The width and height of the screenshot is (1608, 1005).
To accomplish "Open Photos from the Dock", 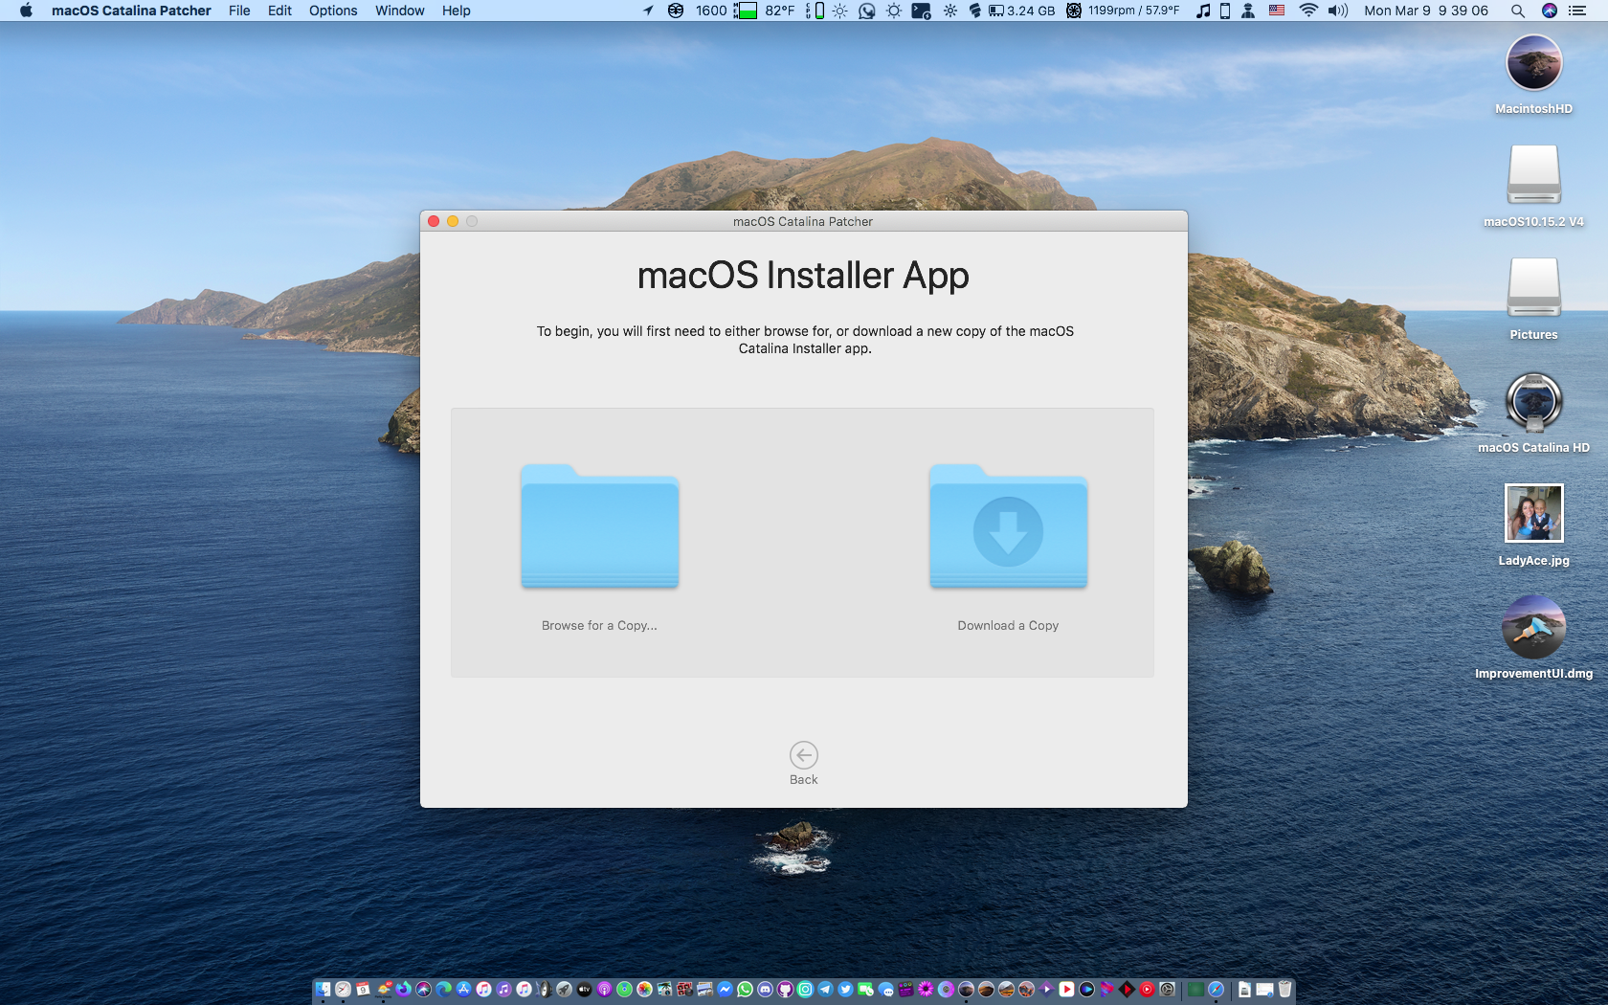I will 644,989.
